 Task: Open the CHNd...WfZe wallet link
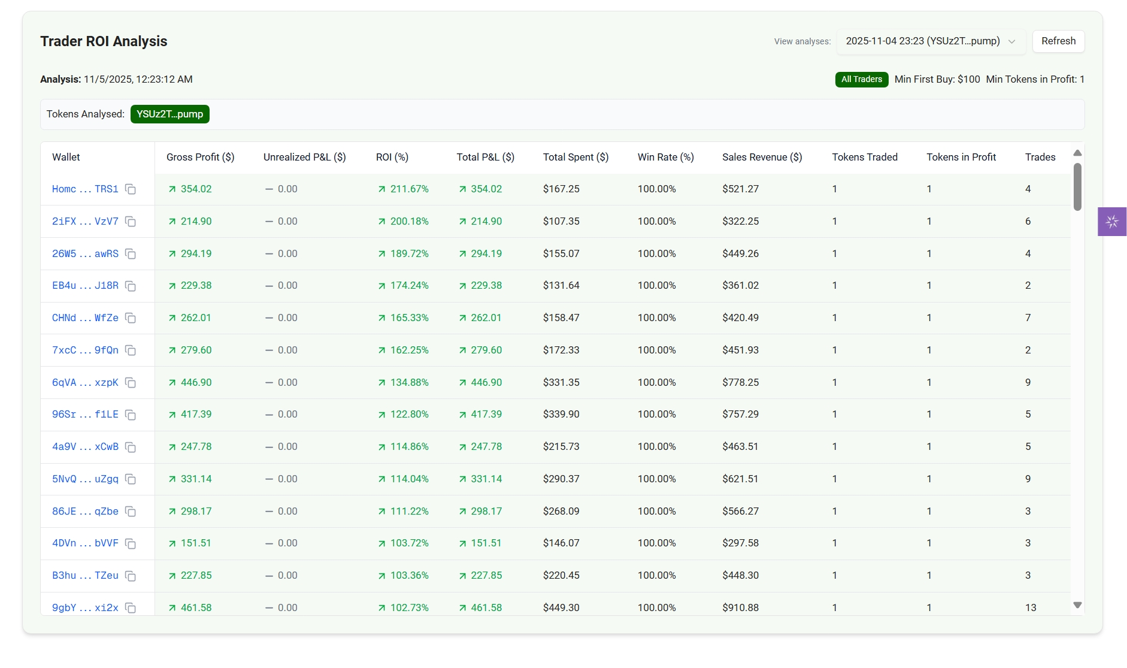85,318
